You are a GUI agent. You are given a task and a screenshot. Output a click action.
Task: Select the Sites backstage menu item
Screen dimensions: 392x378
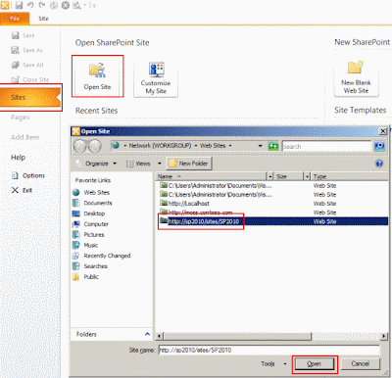[30, 97]
